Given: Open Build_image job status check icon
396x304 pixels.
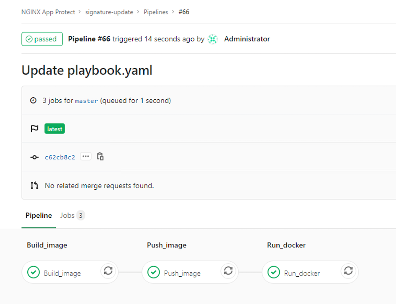Looking at the screenshot, I should click(x=33, y=272).
